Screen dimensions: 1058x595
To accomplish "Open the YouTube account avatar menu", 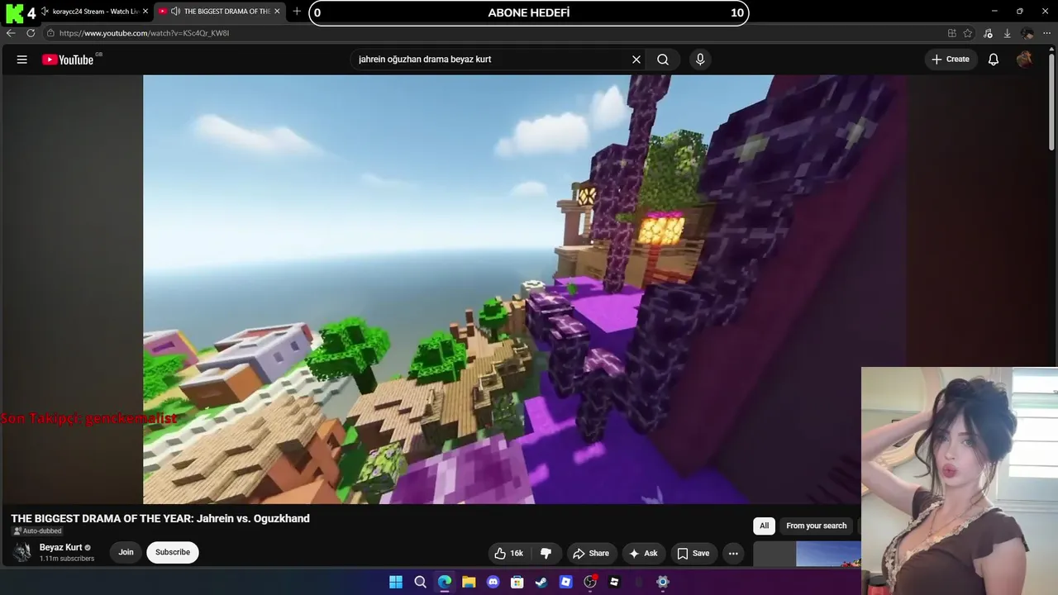I will click(1024, 59).
